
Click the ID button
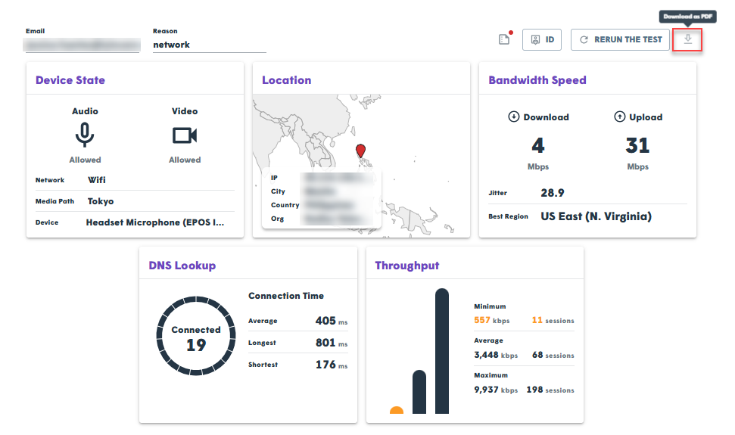coord(542,40)
